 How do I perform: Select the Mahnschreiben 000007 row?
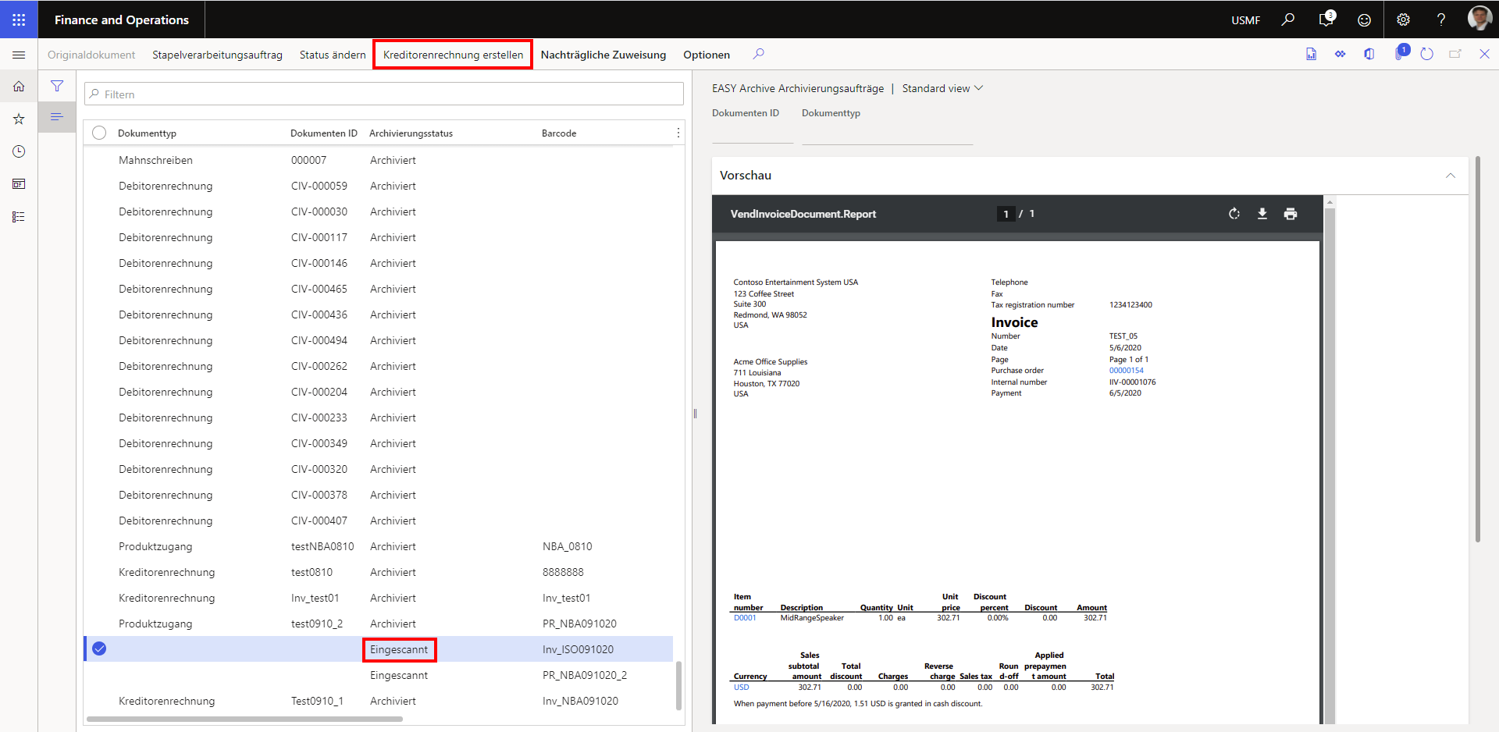(x=378, y=160)
